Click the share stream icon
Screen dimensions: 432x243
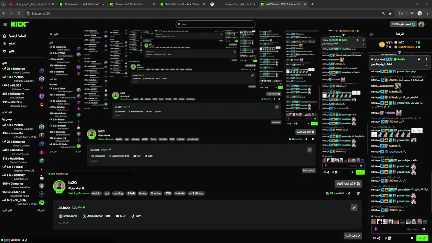point(349,193)
